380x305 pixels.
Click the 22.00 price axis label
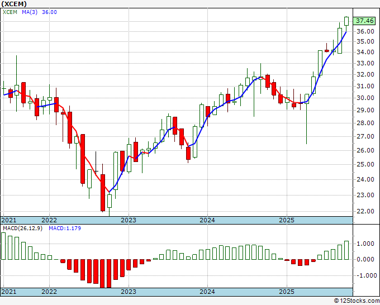pyautogui.click(x=365, y=211)
